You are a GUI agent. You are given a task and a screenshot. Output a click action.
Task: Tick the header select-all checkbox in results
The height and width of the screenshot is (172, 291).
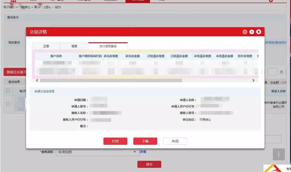coord(8,91)
